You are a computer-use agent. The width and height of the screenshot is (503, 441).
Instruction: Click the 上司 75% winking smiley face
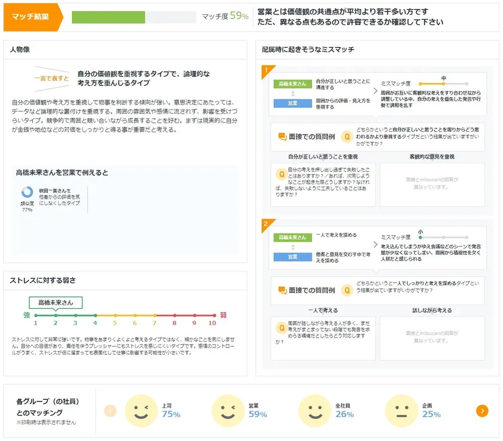click(141, 411)
